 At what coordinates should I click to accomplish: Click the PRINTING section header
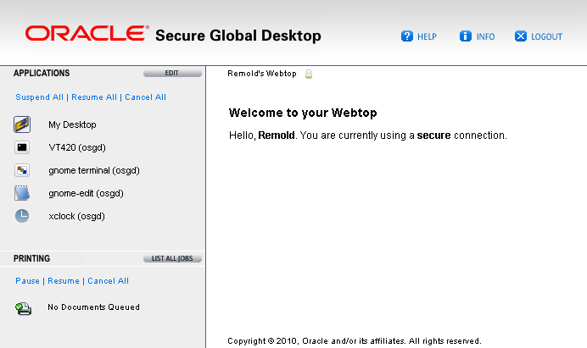pos(32,258)
